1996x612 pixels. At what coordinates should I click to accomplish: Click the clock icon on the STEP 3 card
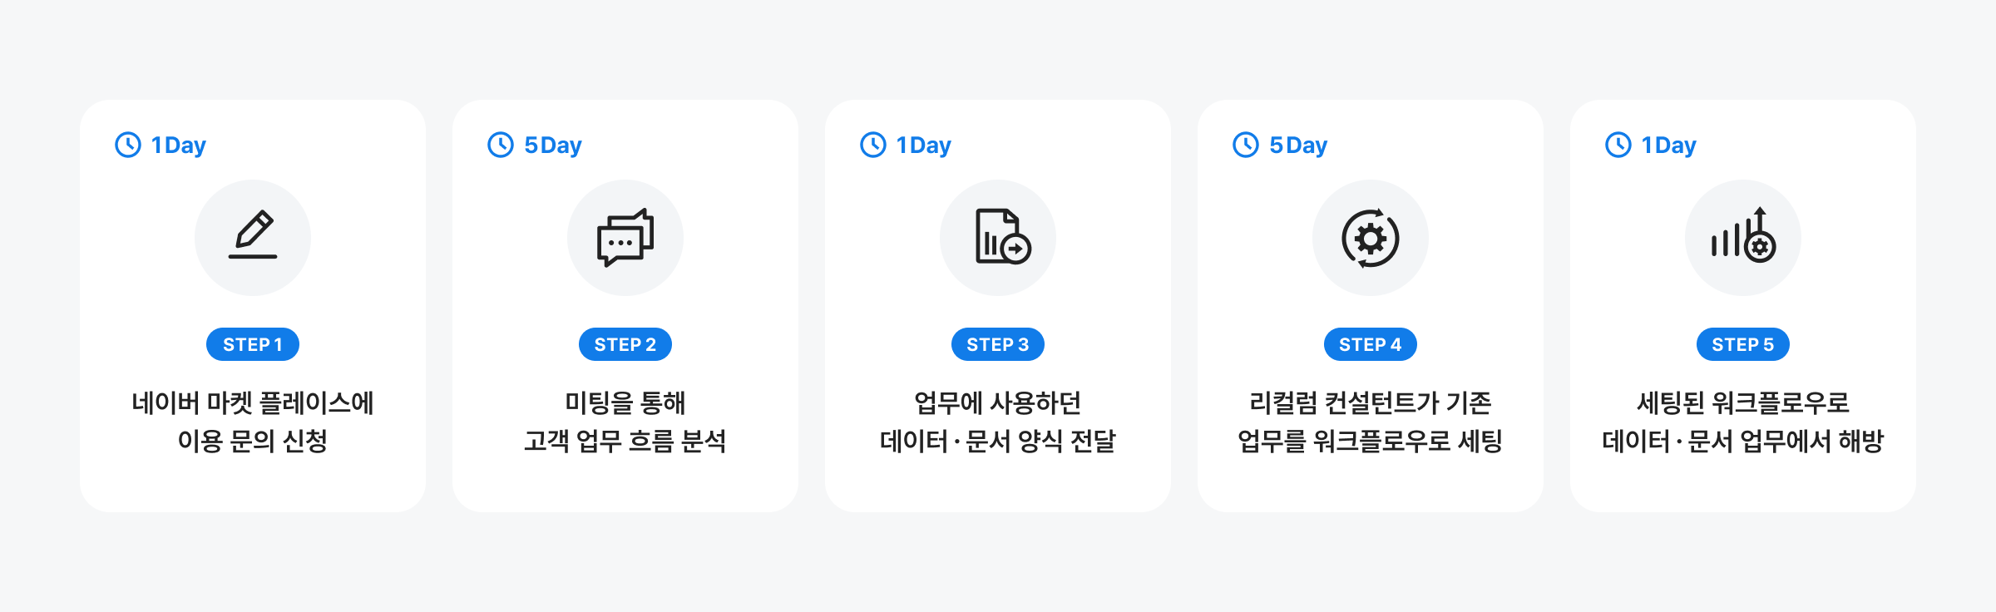tap(873, 145)
